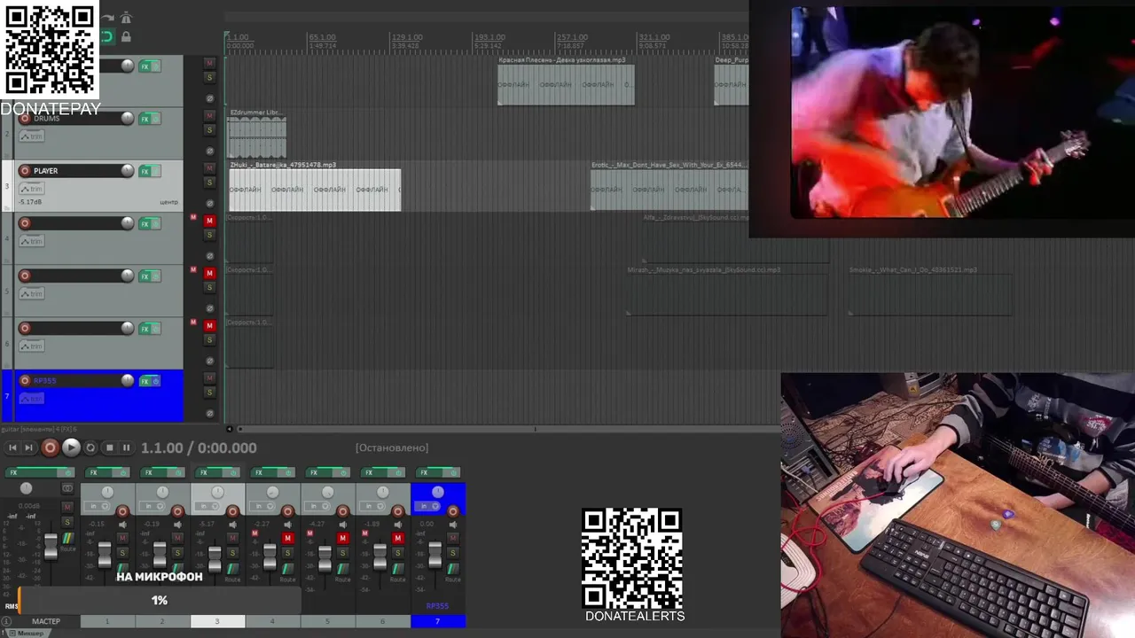Stop playback using the transport Stop button
This screenshot has width=1135, height=638.
tap(109, 448)
